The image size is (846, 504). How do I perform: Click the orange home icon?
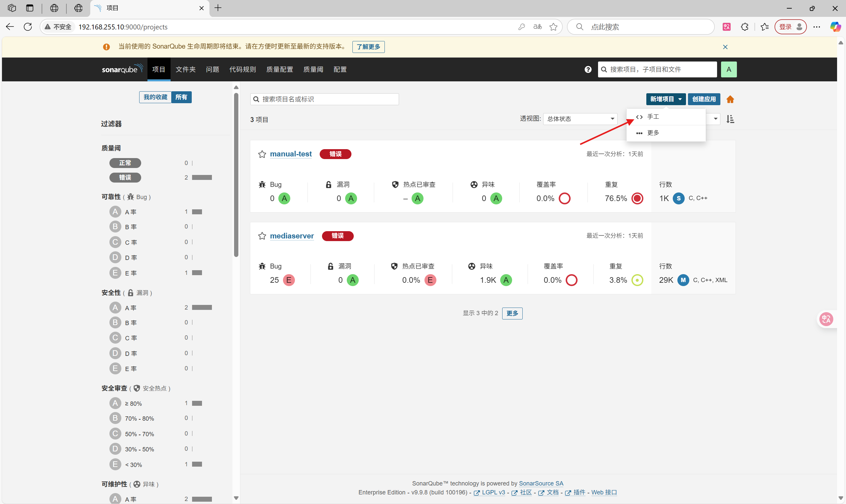coord(730,99)
